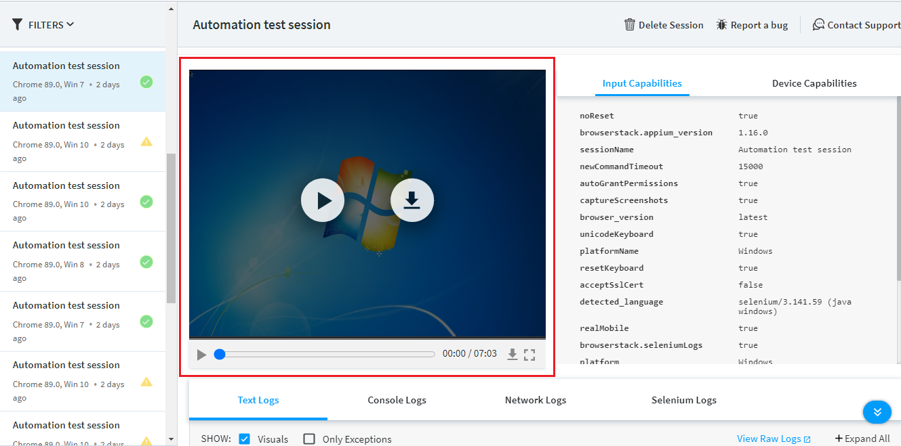Click the 15000 timeout value
The height and width of the screenshot is (446, 901).
(750, 166)
